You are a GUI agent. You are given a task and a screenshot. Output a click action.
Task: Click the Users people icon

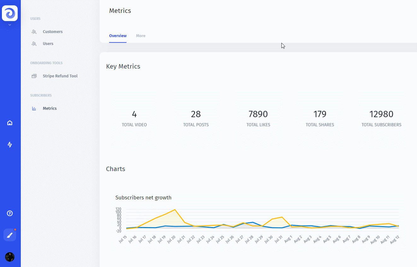pos(34,44)
